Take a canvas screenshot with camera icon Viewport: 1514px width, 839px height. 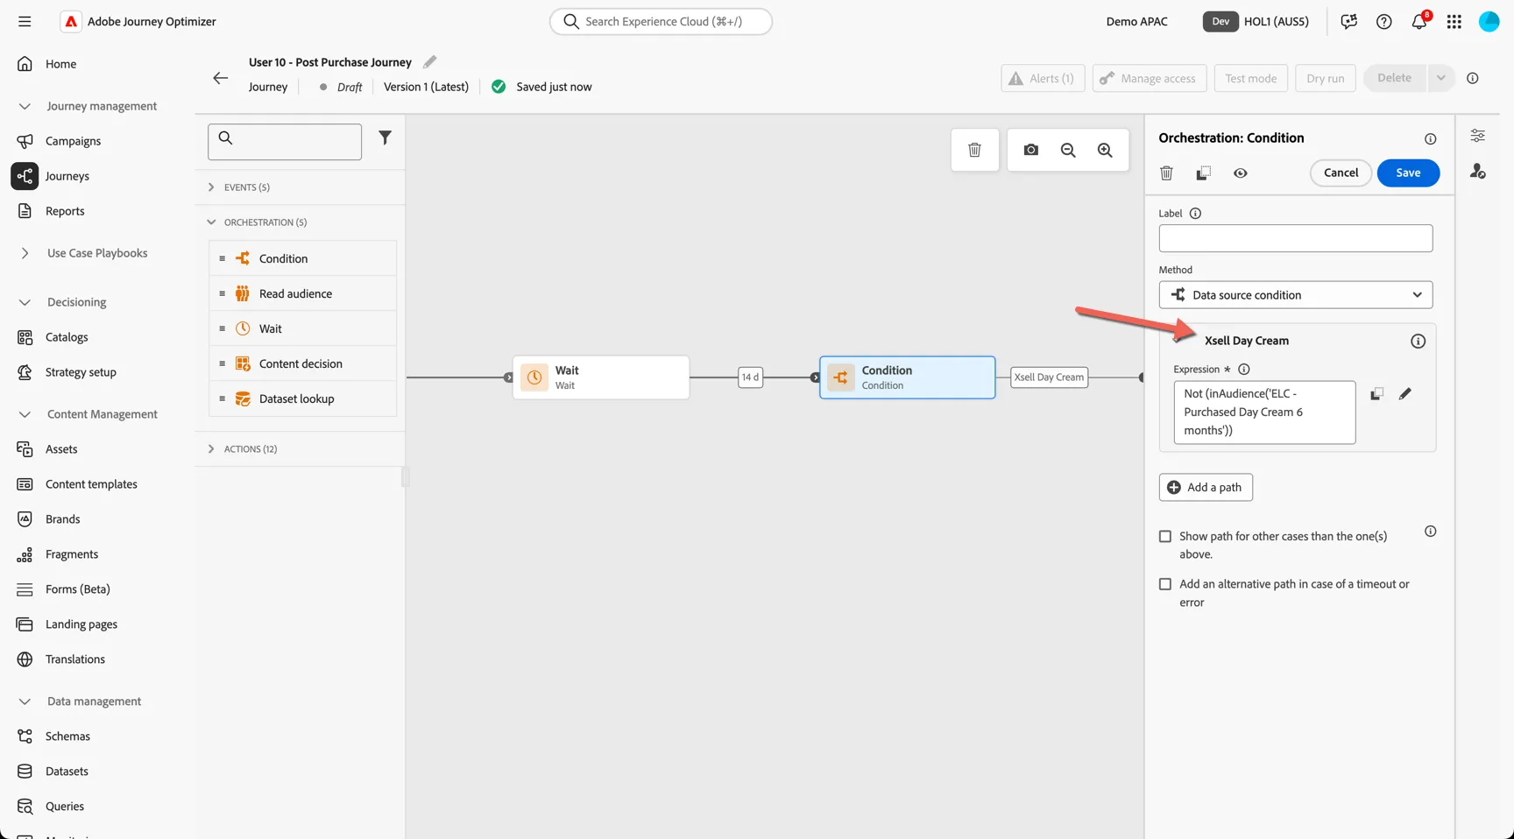pyautogui.click(x=1031, y=150)
